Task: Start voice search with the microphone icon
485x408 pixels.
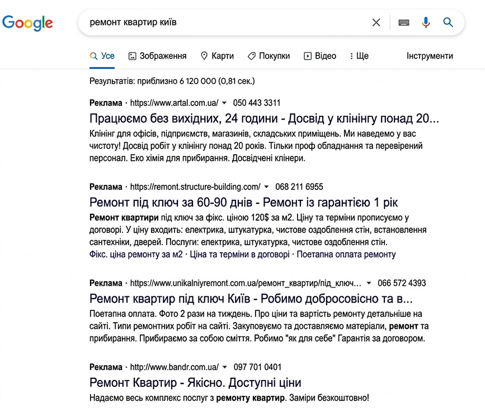Action: (x=426, y=22)
